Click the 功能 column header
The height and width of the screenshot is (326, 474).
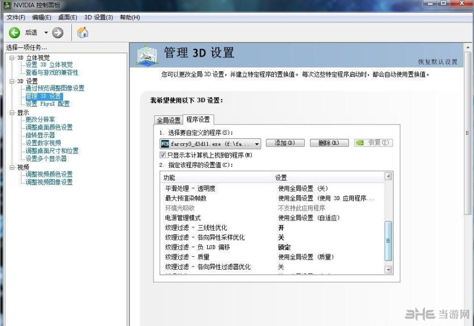(216, 177)
